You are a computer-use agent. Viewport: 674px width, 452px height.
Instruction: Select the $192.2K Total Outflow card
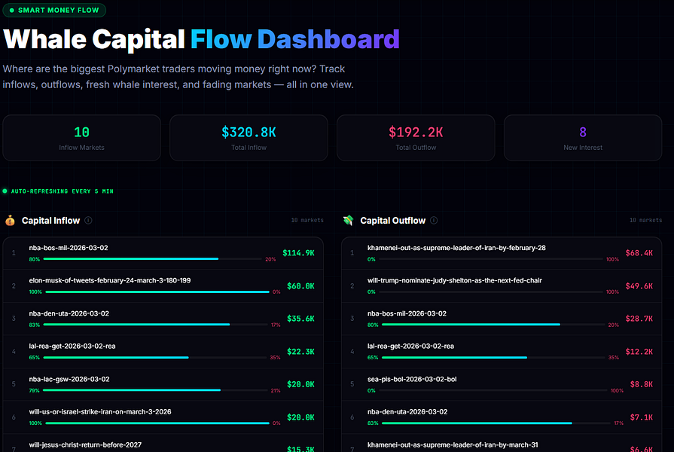tap(416, 138)
